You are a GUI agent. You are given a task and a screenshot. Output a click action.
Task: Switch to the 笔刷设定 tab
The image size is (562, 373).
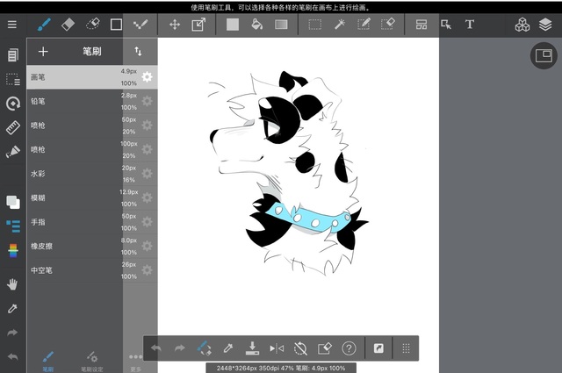[x=90, y=361]
